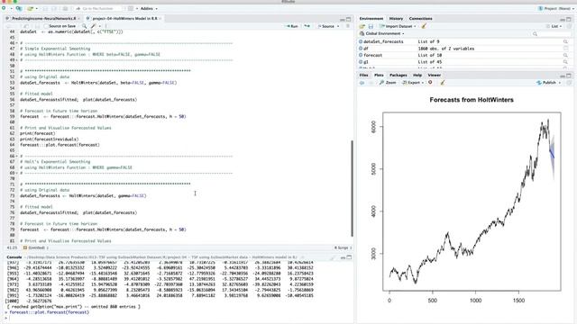Open the Export dropdown in Plots pane
This screenshot has height=324, width=577.
coord(413,83)
